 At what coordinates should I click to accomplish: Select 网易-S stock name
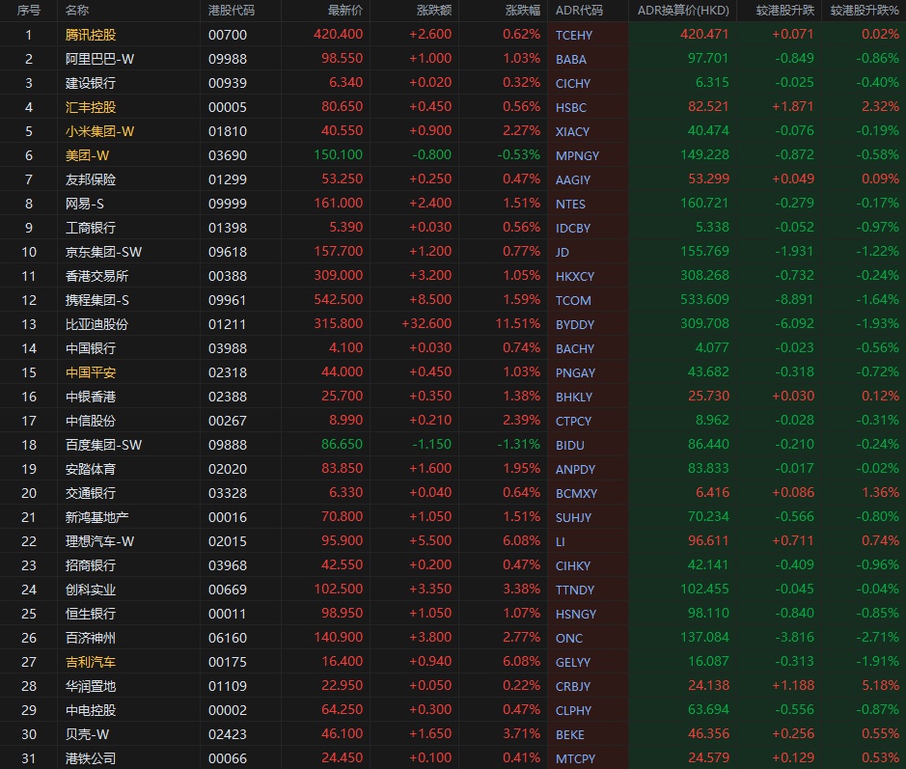pyautogui.click(x=84, y=204)
